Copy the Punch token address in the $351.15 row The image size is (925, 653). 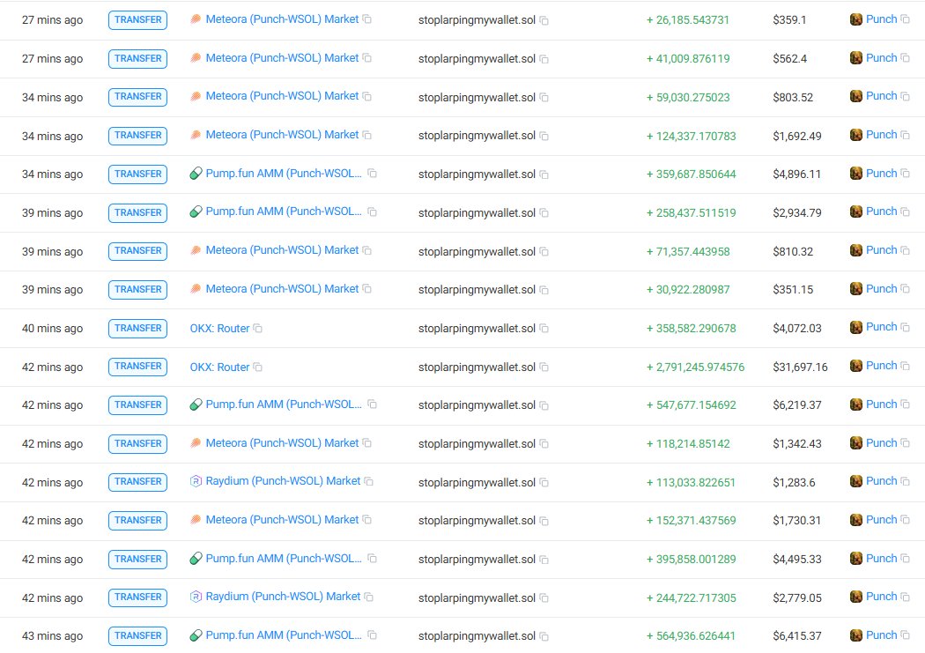coord(905,289)
